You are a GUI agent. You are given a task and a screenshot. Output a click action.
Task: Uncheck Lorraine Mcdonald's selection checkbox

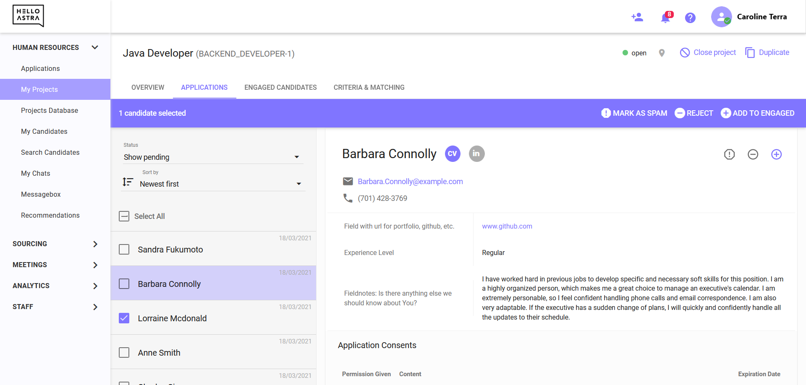tap(124, 318)
